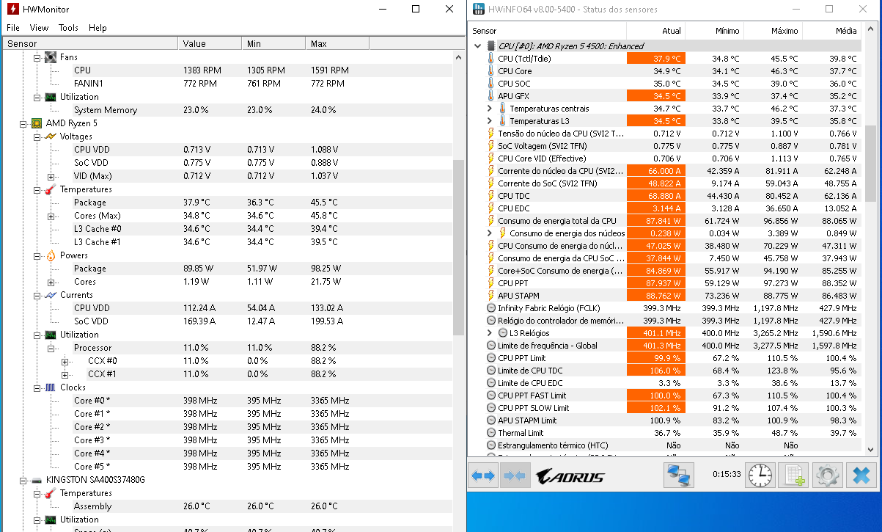This screenshot has height=532, width=882.
Task: Click the Fans group icon in HWMonitor
Action: (x=51, y=57)
